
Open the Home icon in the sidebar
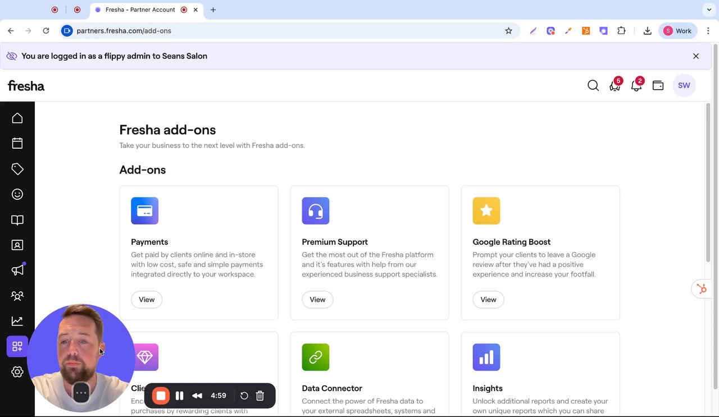[x=17, y=118]
